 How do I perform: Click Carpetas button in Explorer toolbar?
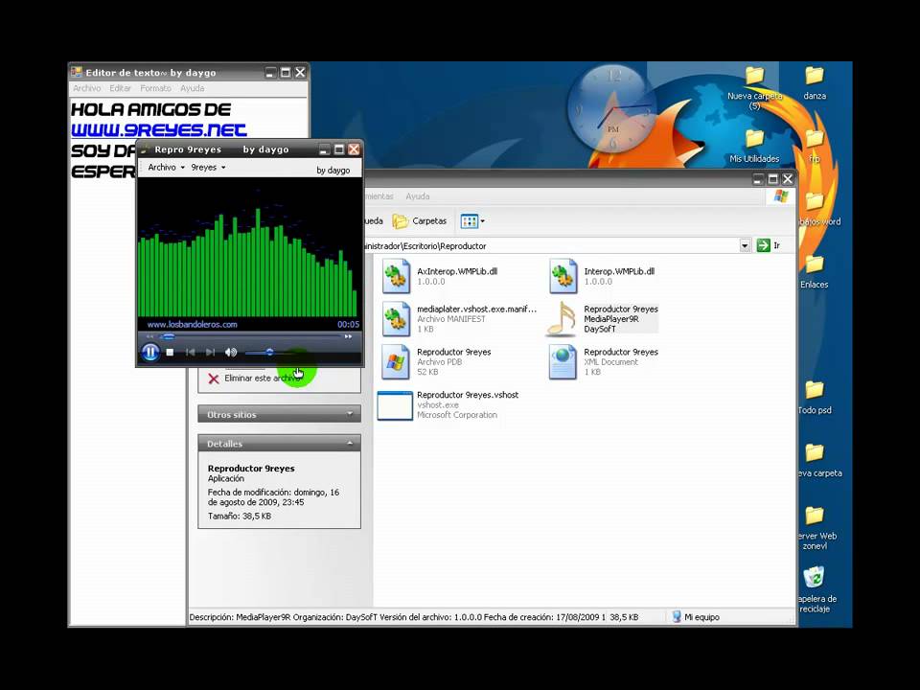pyautogui.click(x=420, y=221)
